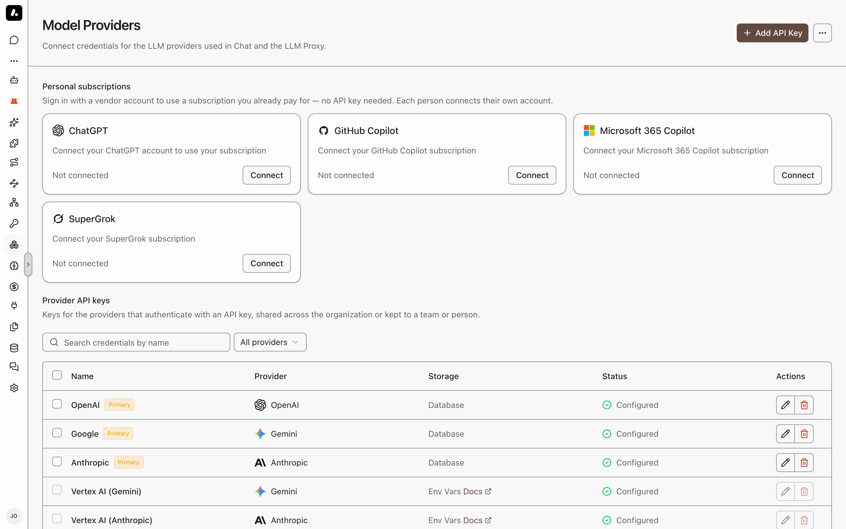The height and width of the screenshot is (529, 846).
Task: Open the puzzle piece icon in sidebar
Action: tap(14, 143)
